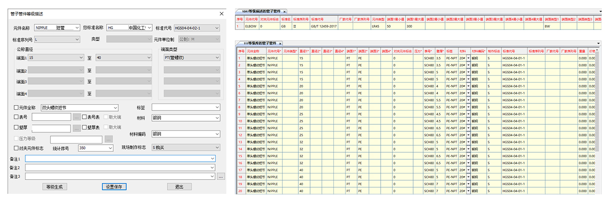
Task: Toggle the 对夹元件标志 checkbox
Action: click(16, 148)
